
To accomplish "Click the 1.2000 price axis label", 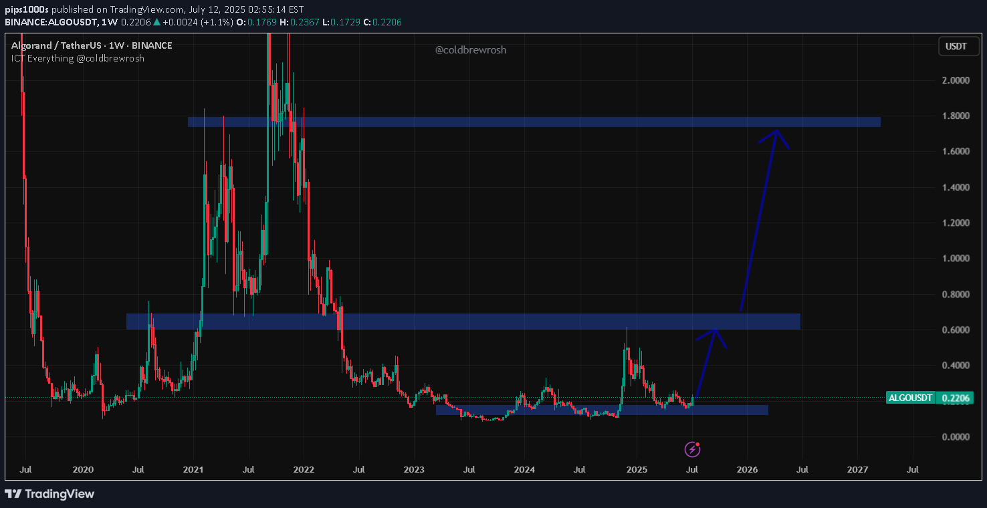I will click(x=956, y=223).
